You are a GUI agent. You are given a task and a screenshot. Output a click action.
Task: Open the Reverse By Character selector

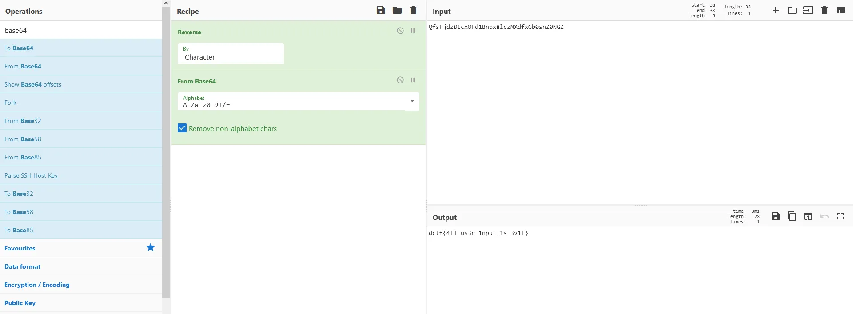[x=231, y=54]
